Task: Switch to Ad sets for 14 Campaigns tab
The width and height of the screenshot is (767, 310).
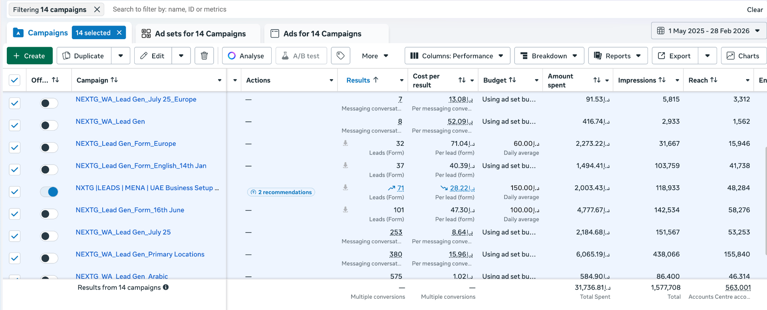Action: click(x=198, y=34)
